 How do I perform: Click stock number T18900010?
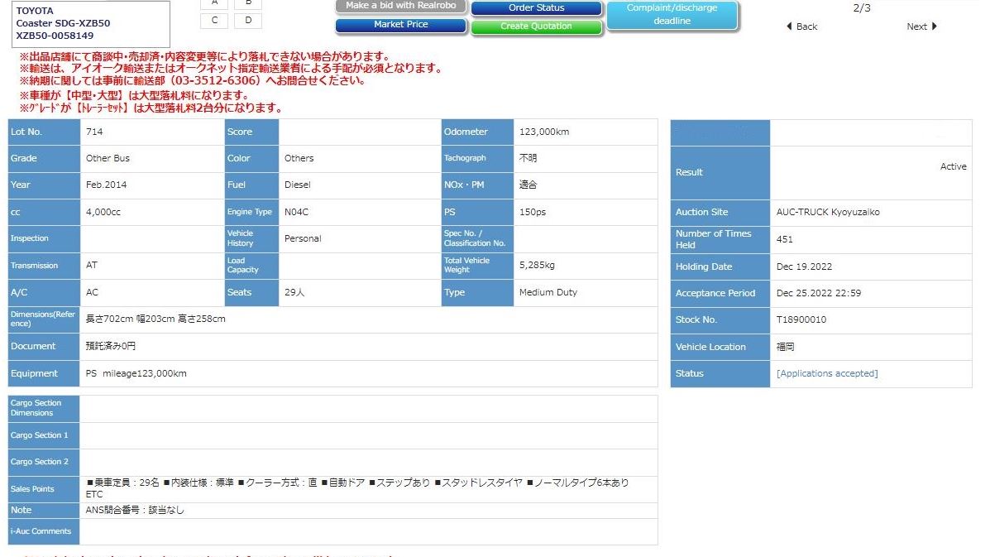tap(801, 319)
